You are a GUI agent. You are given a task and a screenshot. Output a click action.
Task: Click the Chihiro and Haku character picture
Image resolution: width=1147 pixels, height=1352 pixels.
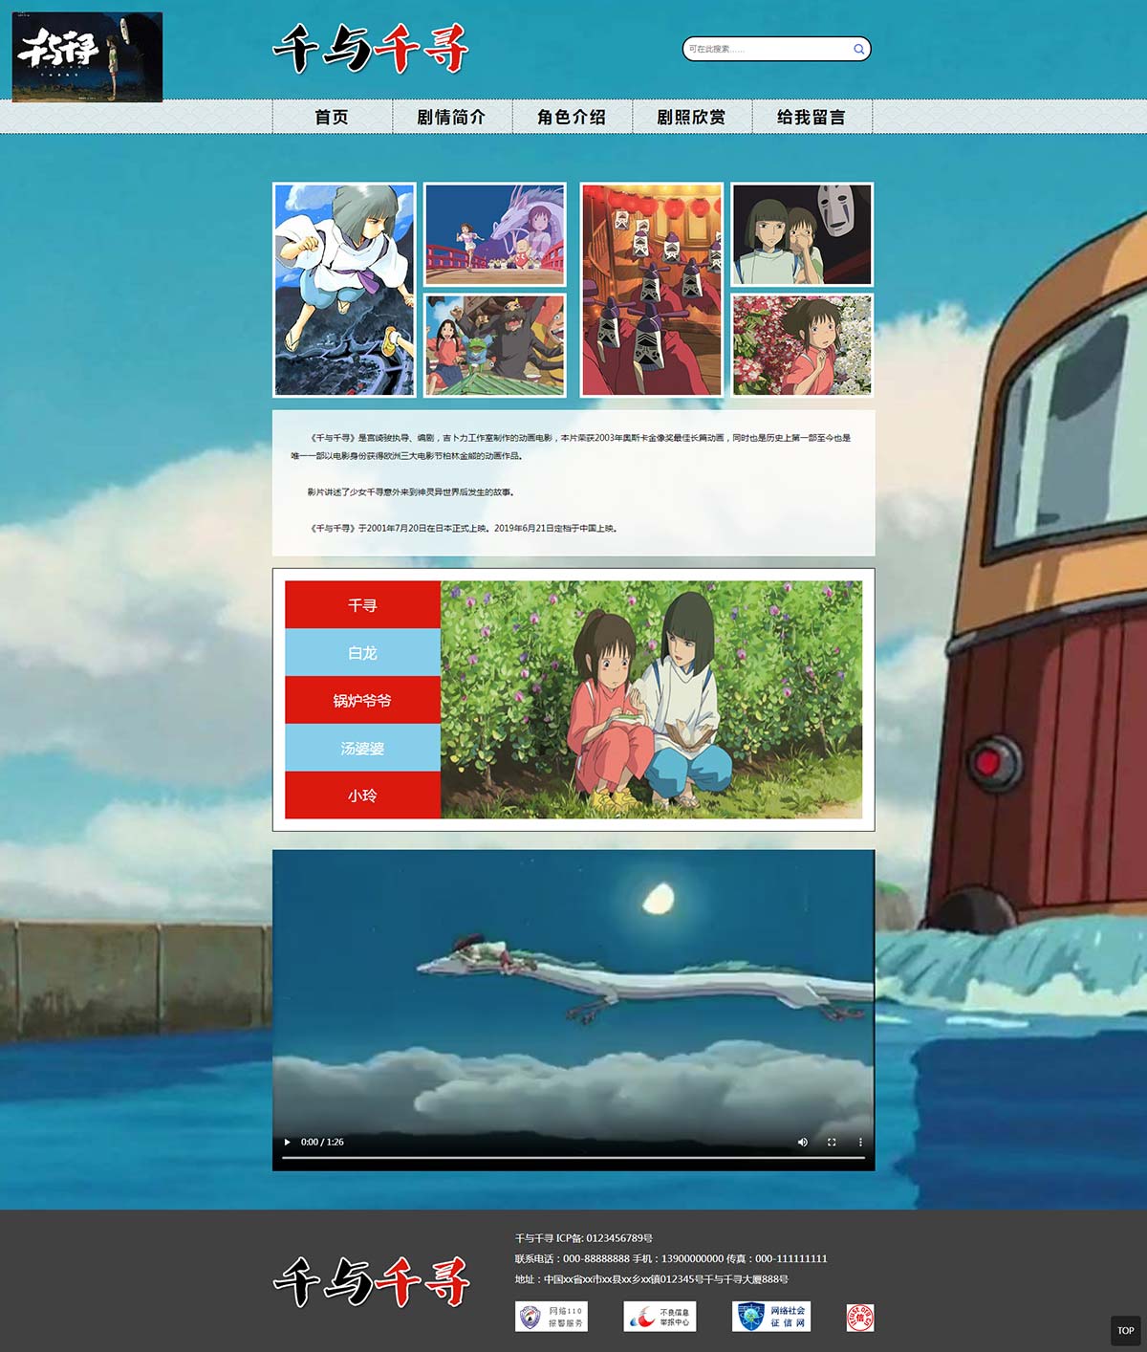(651, 700)
